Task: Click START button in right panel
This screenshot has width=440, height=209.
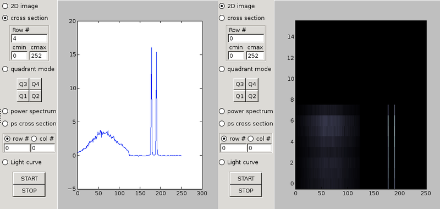Action: tap(246, 179)
